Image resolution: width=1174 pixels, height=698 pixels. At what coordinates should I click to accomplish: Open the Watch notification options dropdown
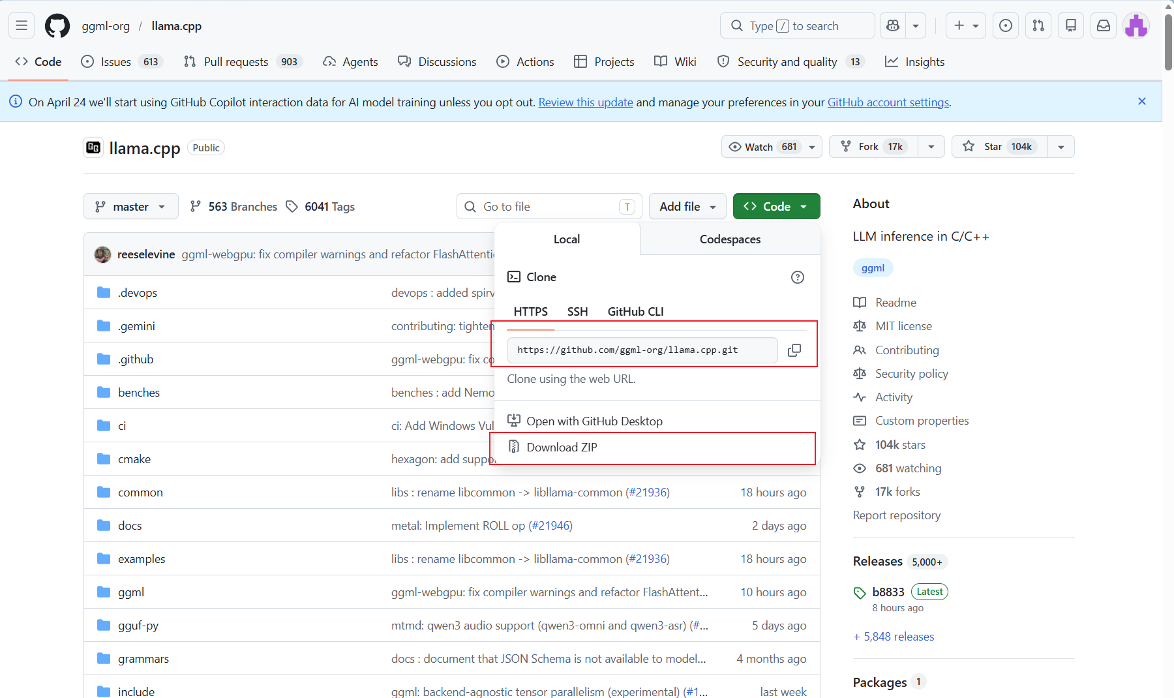point(772,147)
